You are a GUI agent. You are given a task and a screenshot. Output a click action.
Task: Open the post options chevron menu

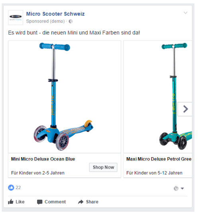(x=185, y=13)
